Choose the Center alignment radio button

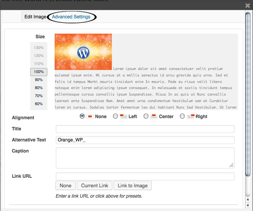[146, 117]
